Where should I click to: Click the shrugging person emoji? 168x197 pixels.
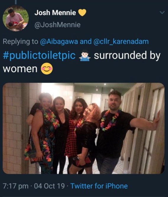coord(85,55)
